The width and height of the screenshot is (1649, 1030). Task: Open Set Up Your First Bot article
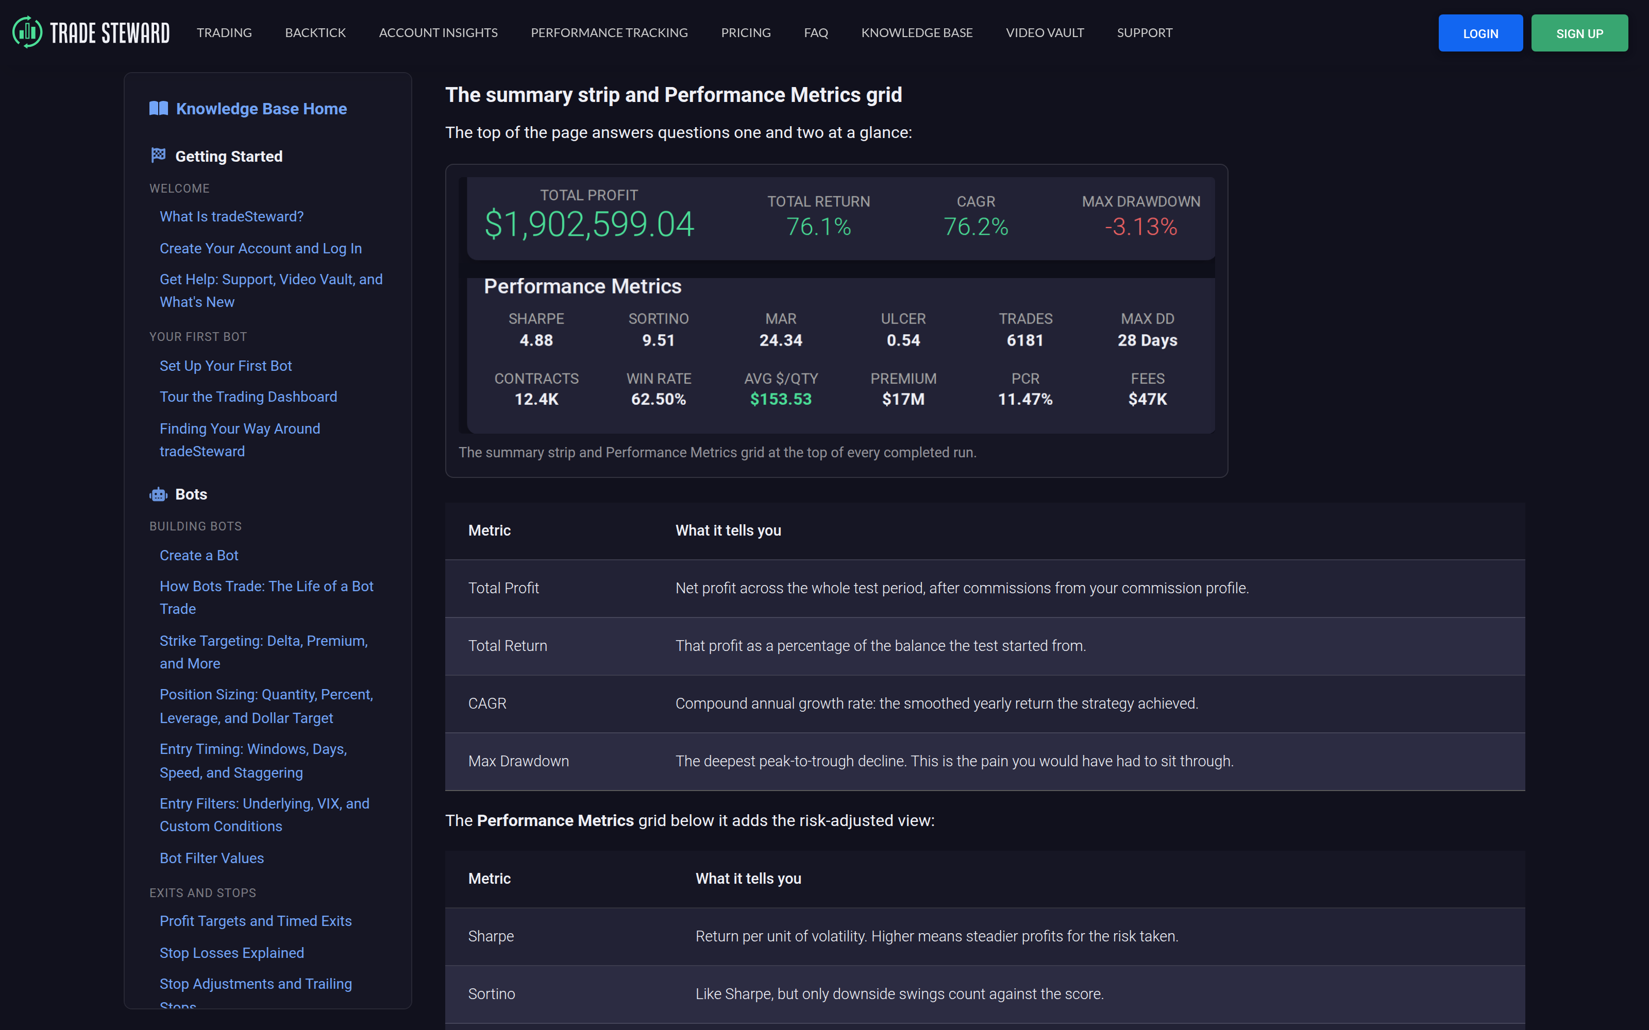coord(226,366)
